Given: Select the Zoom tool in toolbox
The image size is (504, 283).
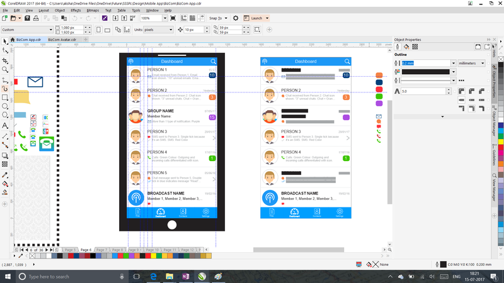Looking at the screenshot, I should coord(5,69).
